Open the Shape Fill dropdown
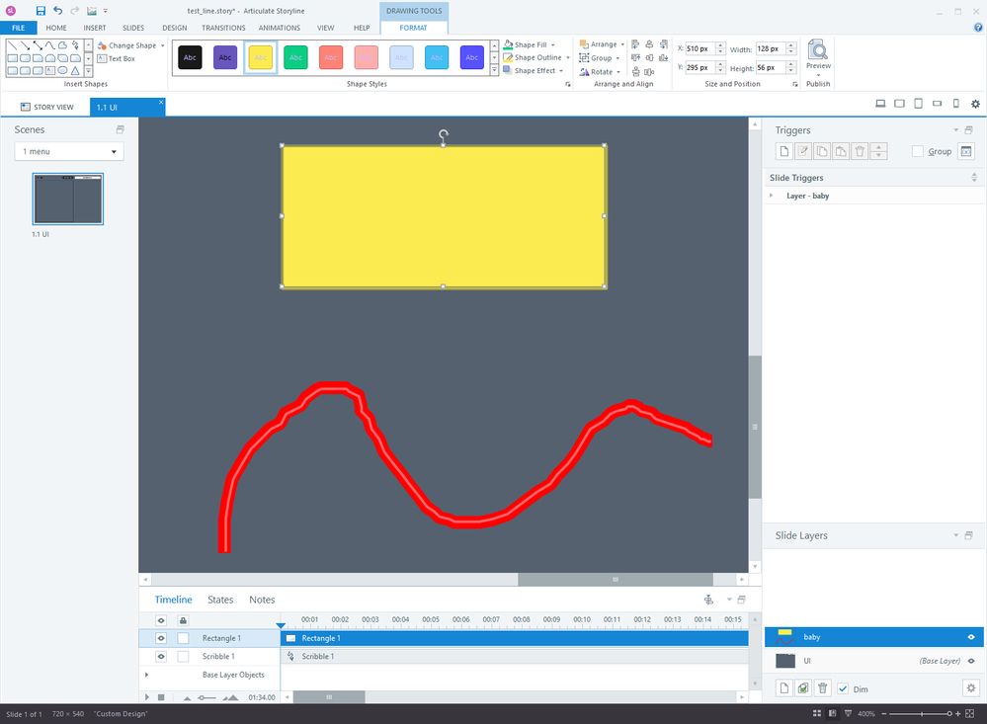This screenshot has width=987, height=724. click(530, 44)
